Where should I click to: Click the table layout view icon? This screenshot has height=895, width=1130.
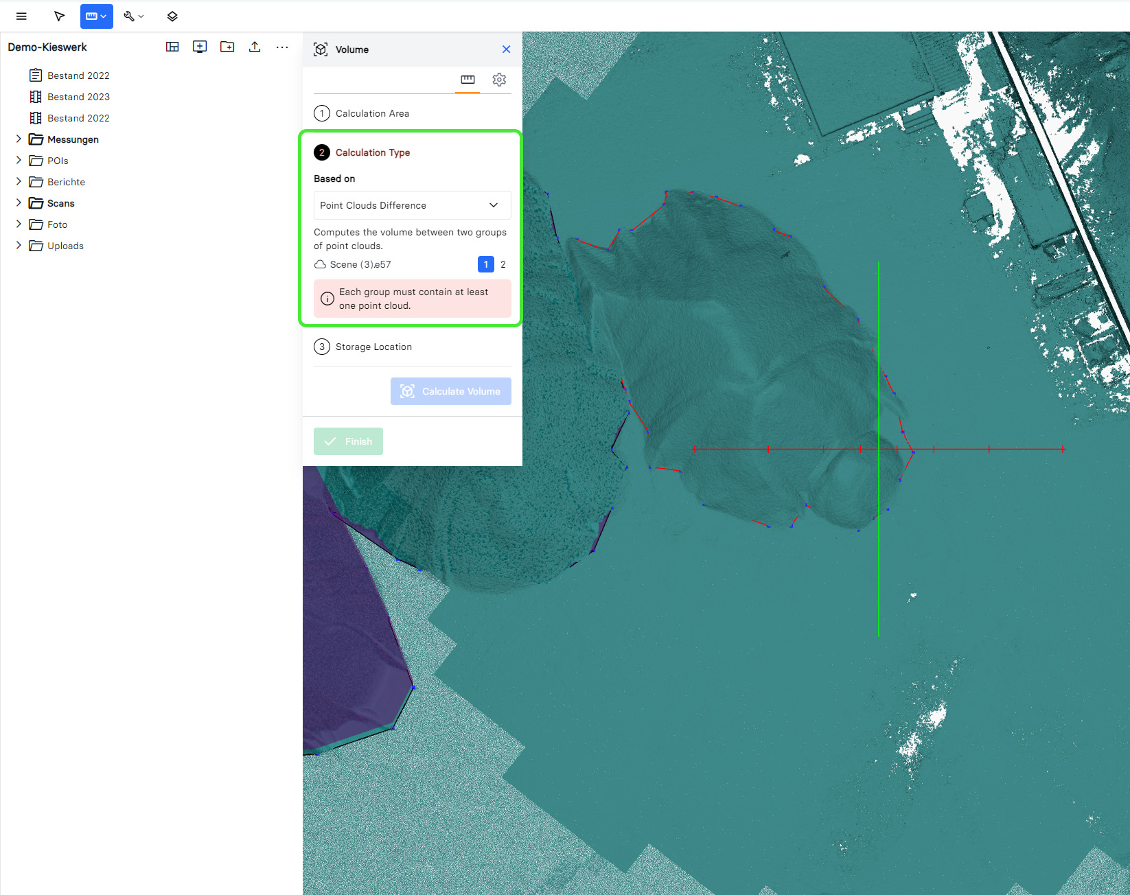coord(172,47)
